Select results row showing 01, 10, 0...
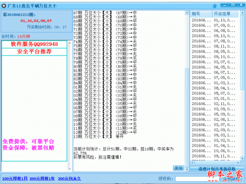The height and width of the screenshot is (184, 246). (215, 20)
